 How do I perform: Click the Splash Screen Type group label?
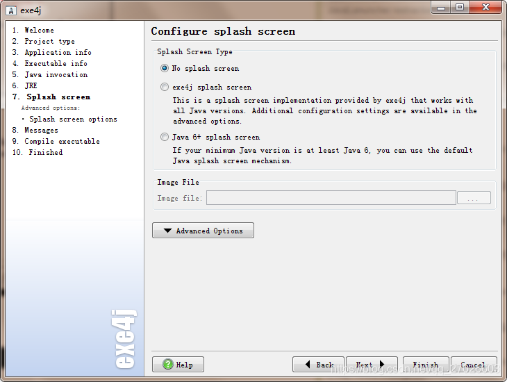[x=194, y=52]
